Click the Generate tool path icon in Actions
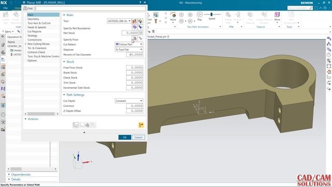 tap(76, 125)
